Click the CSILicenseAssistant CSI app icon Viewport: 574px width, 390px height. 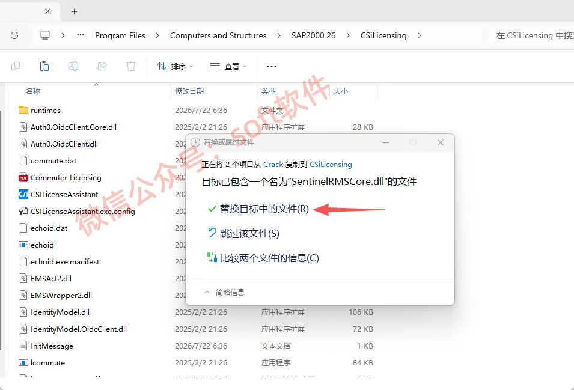tap(23, 194)
